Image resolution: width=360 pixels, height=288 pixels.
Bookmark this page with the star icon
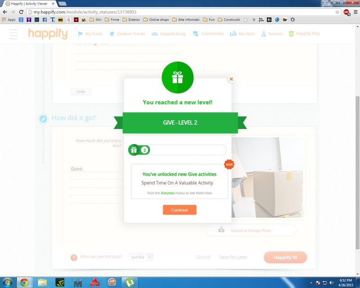[x=337, y=12]
